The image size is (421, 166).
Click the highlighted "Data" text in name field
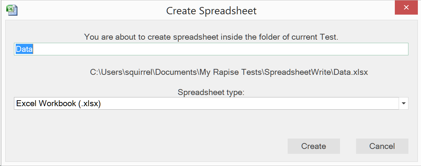point(24,49)
